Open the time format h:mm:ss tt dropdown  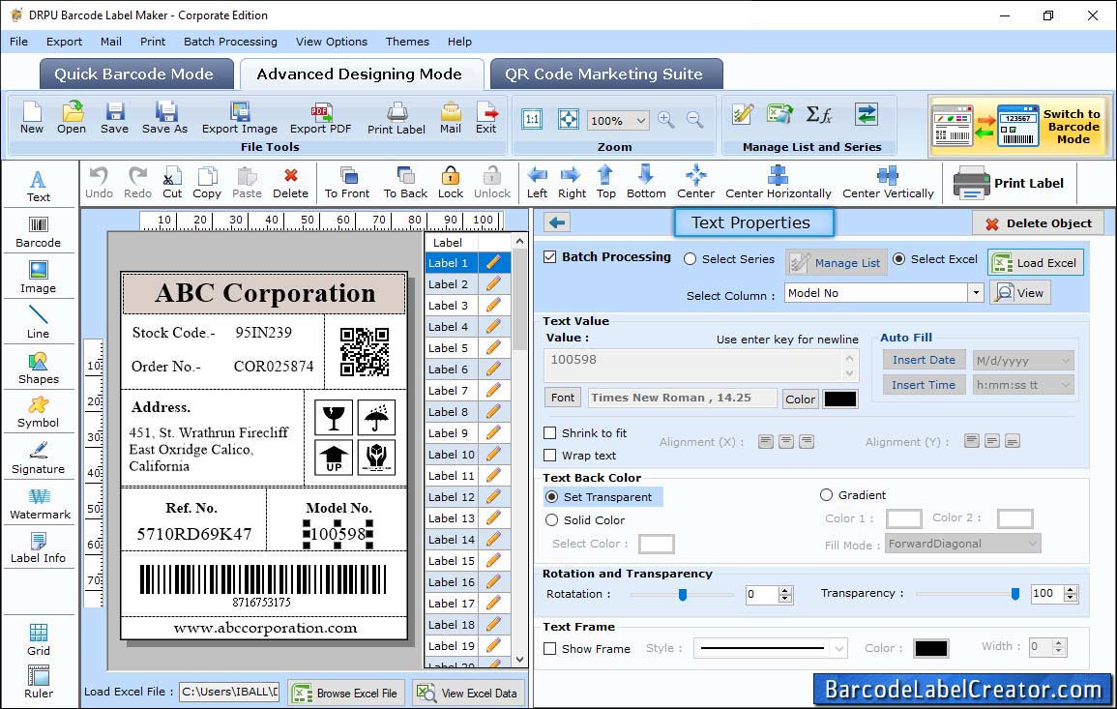[1065, 385]
